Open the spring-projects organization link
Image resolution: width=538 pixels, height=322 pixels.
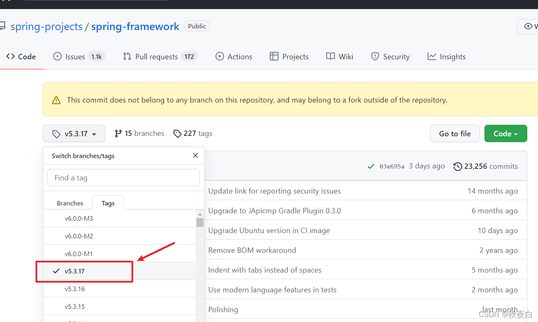47,26
